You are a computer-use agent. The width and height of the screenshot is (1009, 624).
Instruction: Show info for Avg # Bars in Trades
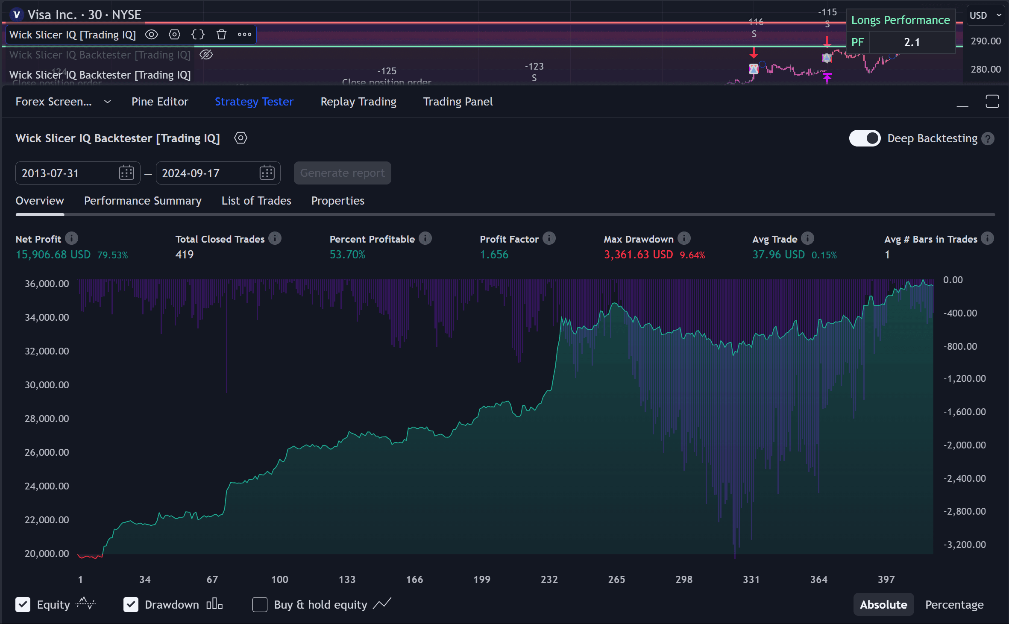[x=987, y=238]
